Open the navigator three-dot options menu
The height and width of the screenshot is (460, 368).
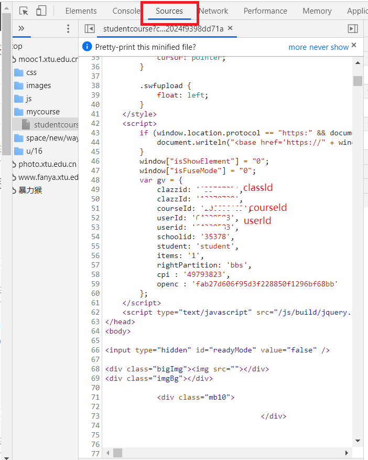(x=68, y=29)
